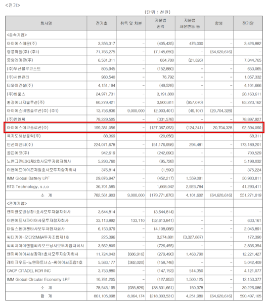
Task: Click the highlighted value 199,381,056
Action: point(105,128)
